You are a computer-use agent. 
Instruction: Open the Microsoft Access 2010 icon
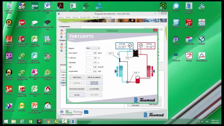pos(35,75)
